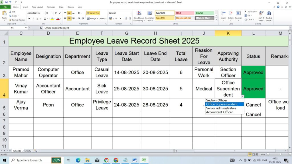
Task: Click the Format Painter icon
Action: tap(10, 20)
